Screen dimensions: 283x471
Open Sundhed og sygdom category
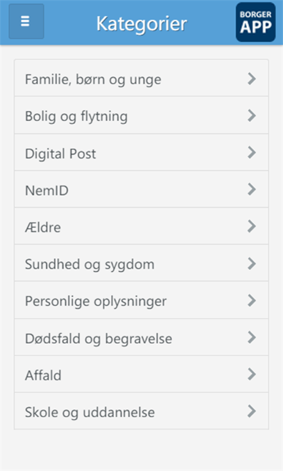coord(141,263)
